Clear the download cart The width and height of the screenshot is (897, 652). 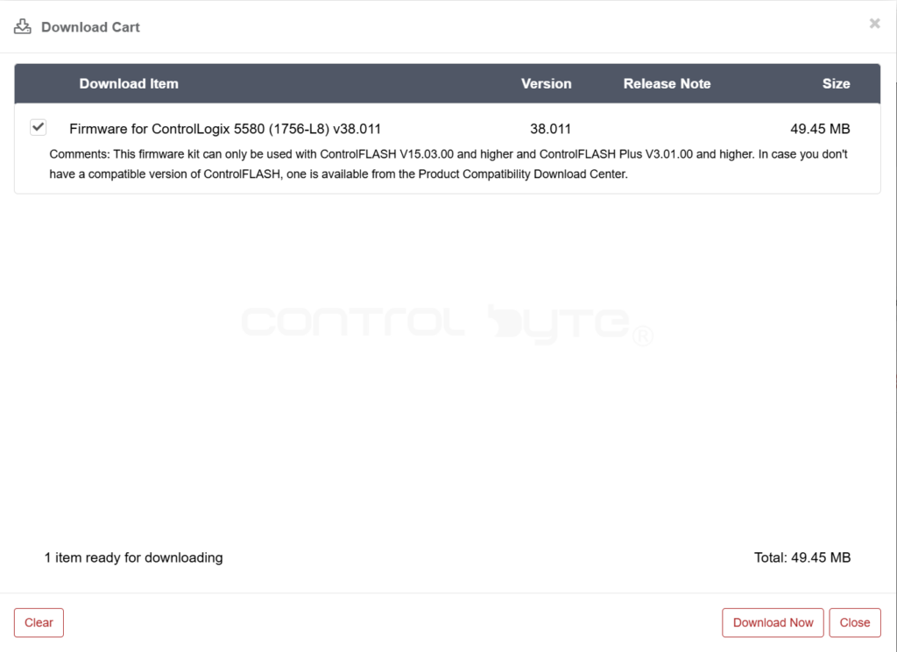pos(39,622)
